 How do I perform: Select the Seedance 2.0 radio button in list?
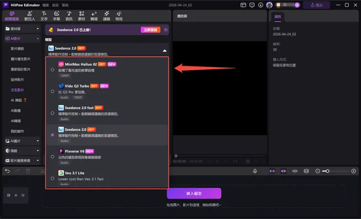click(x=53, y=135)
